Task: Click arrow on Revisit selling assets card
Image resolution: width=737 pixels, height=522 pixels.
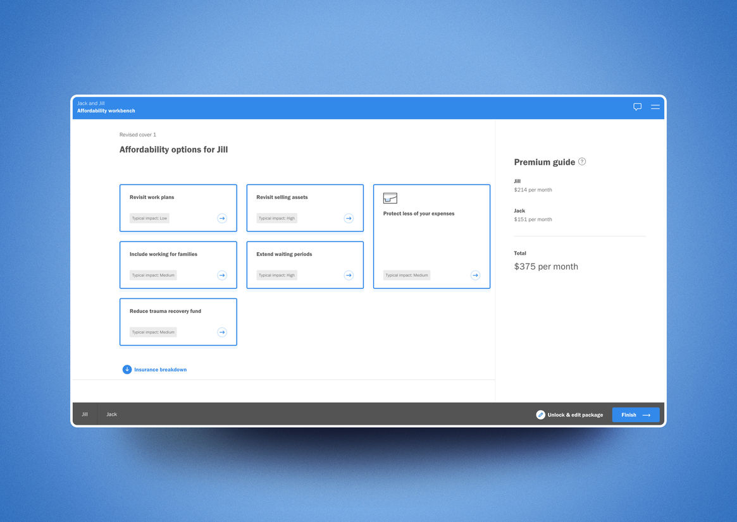Action: (x=349, y=218)
